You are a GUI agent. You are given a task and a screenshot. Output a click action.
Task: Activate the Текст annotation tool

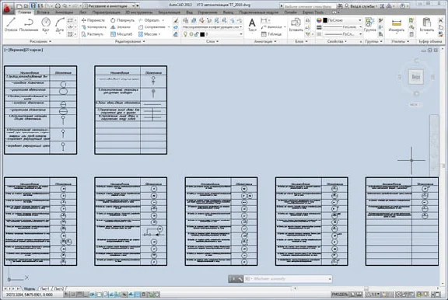click(x=252, y=24)
